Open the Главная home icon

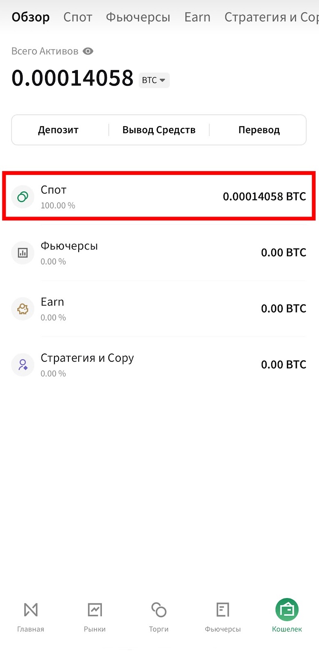[30, 610]
